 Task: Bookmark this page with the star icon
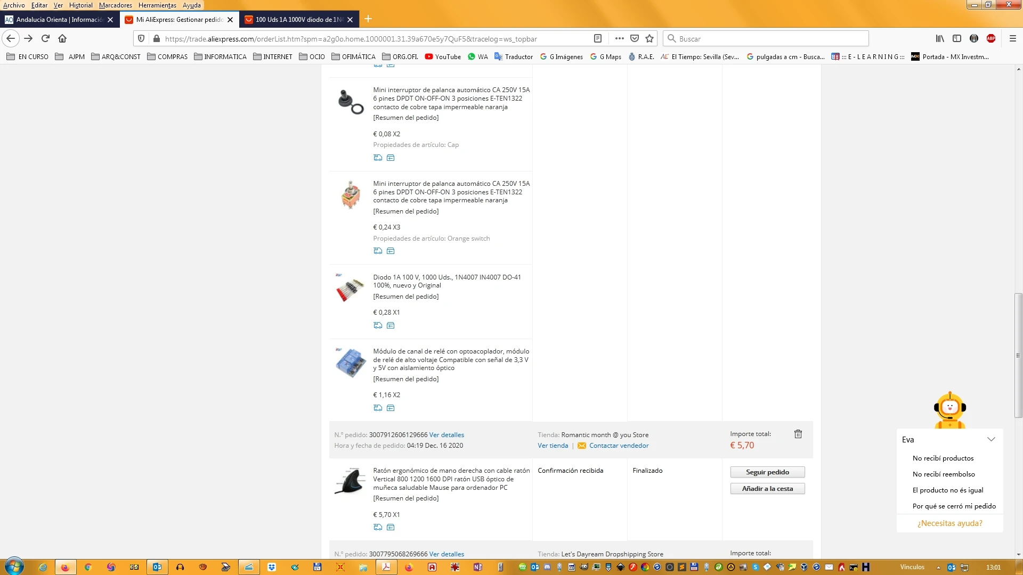649,38
